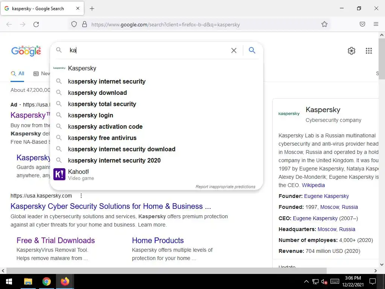Select suggestion kaspersky login
The image size is (385, 289).
156,115
